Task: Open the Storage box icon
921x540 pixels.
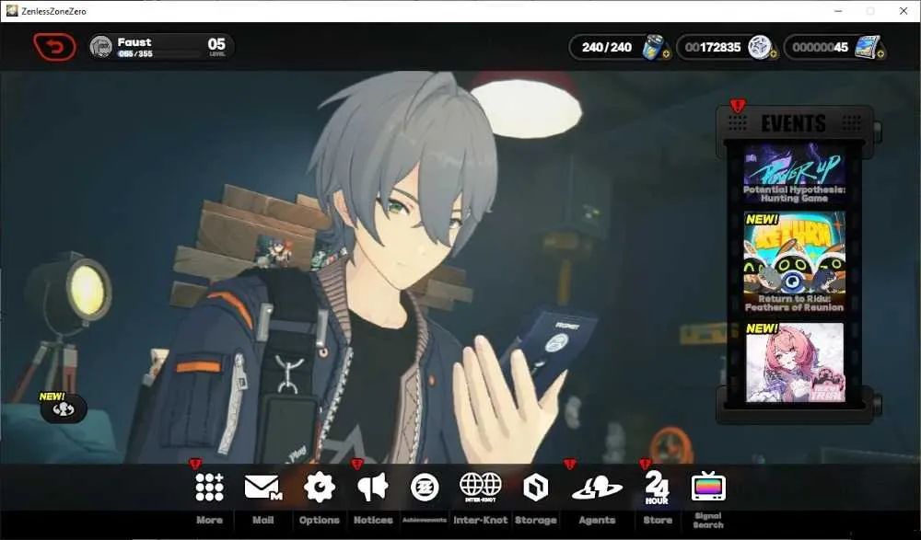Action: [x=536, y=488]
